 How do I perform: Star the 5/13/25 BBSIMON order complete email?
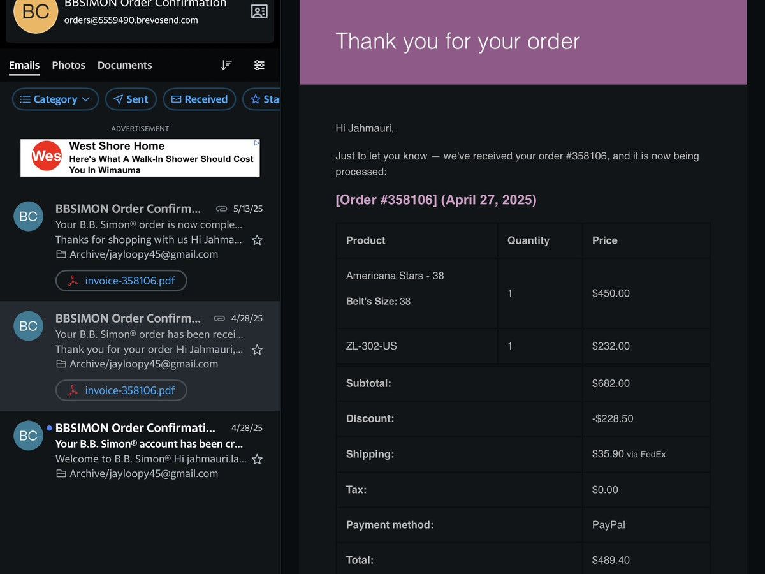point(257,240)
